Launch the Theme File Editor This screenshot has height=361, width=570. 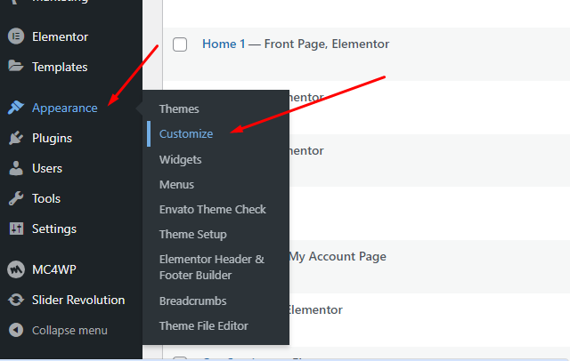pyautogui.click(x=203, y=325)
